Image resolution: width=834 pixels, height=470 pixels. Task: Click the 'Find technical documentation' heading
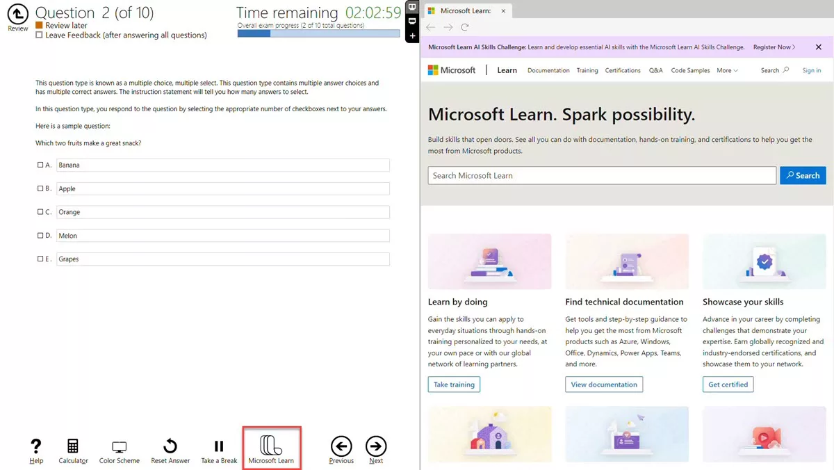click(x=625, y=302)
